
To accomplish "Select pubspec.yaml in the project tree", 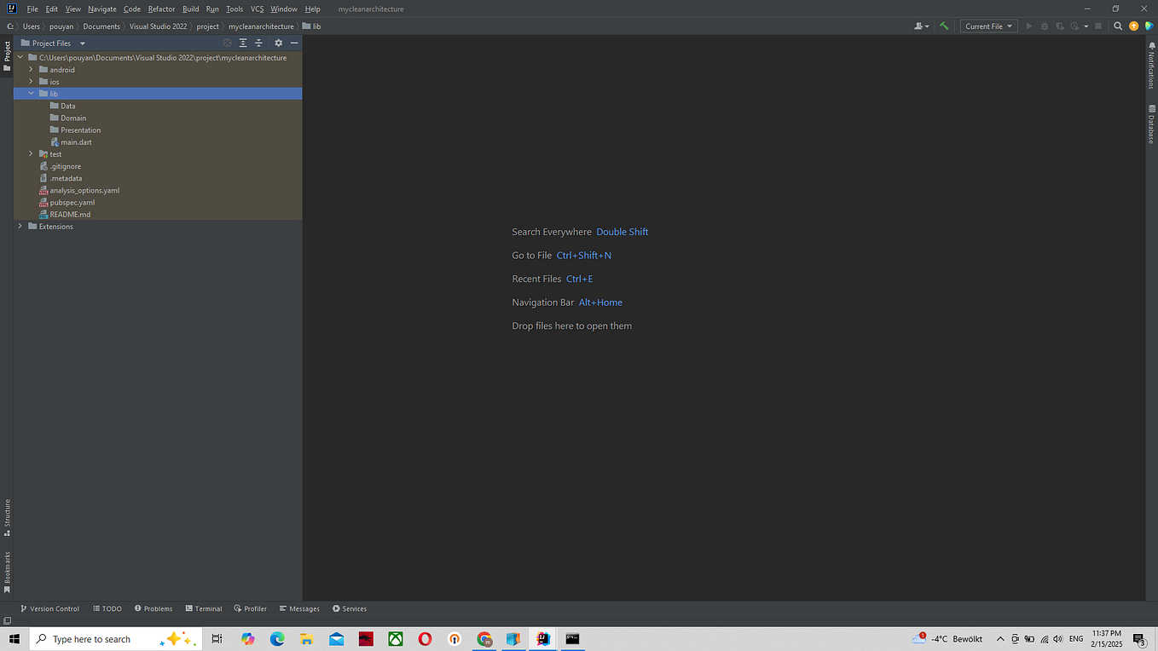I will 72,202.
